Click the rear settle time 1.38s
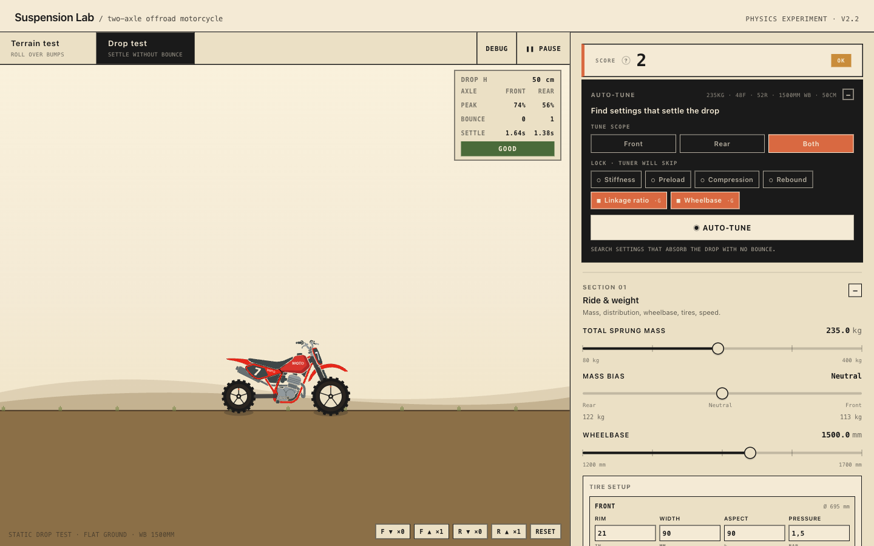This screenshot has width=874, height=546. tap(544, 133)
